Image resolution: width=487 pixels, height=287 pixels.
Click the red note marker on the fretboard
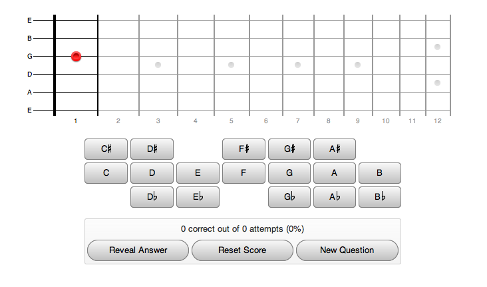click(x=76, y=57)
